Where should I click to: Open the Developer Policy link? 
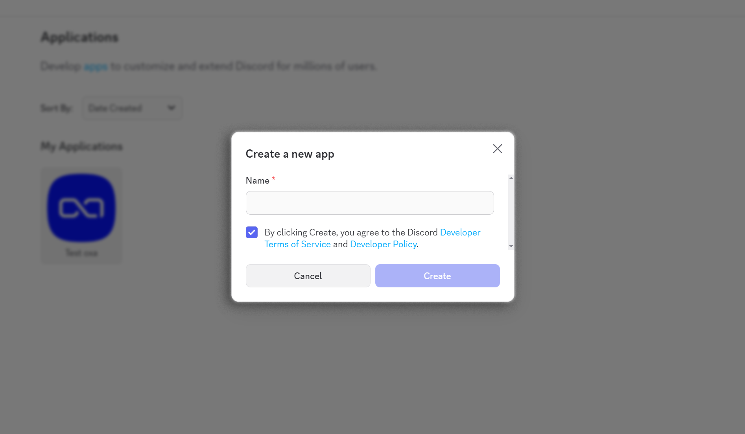tap(383, 245)
